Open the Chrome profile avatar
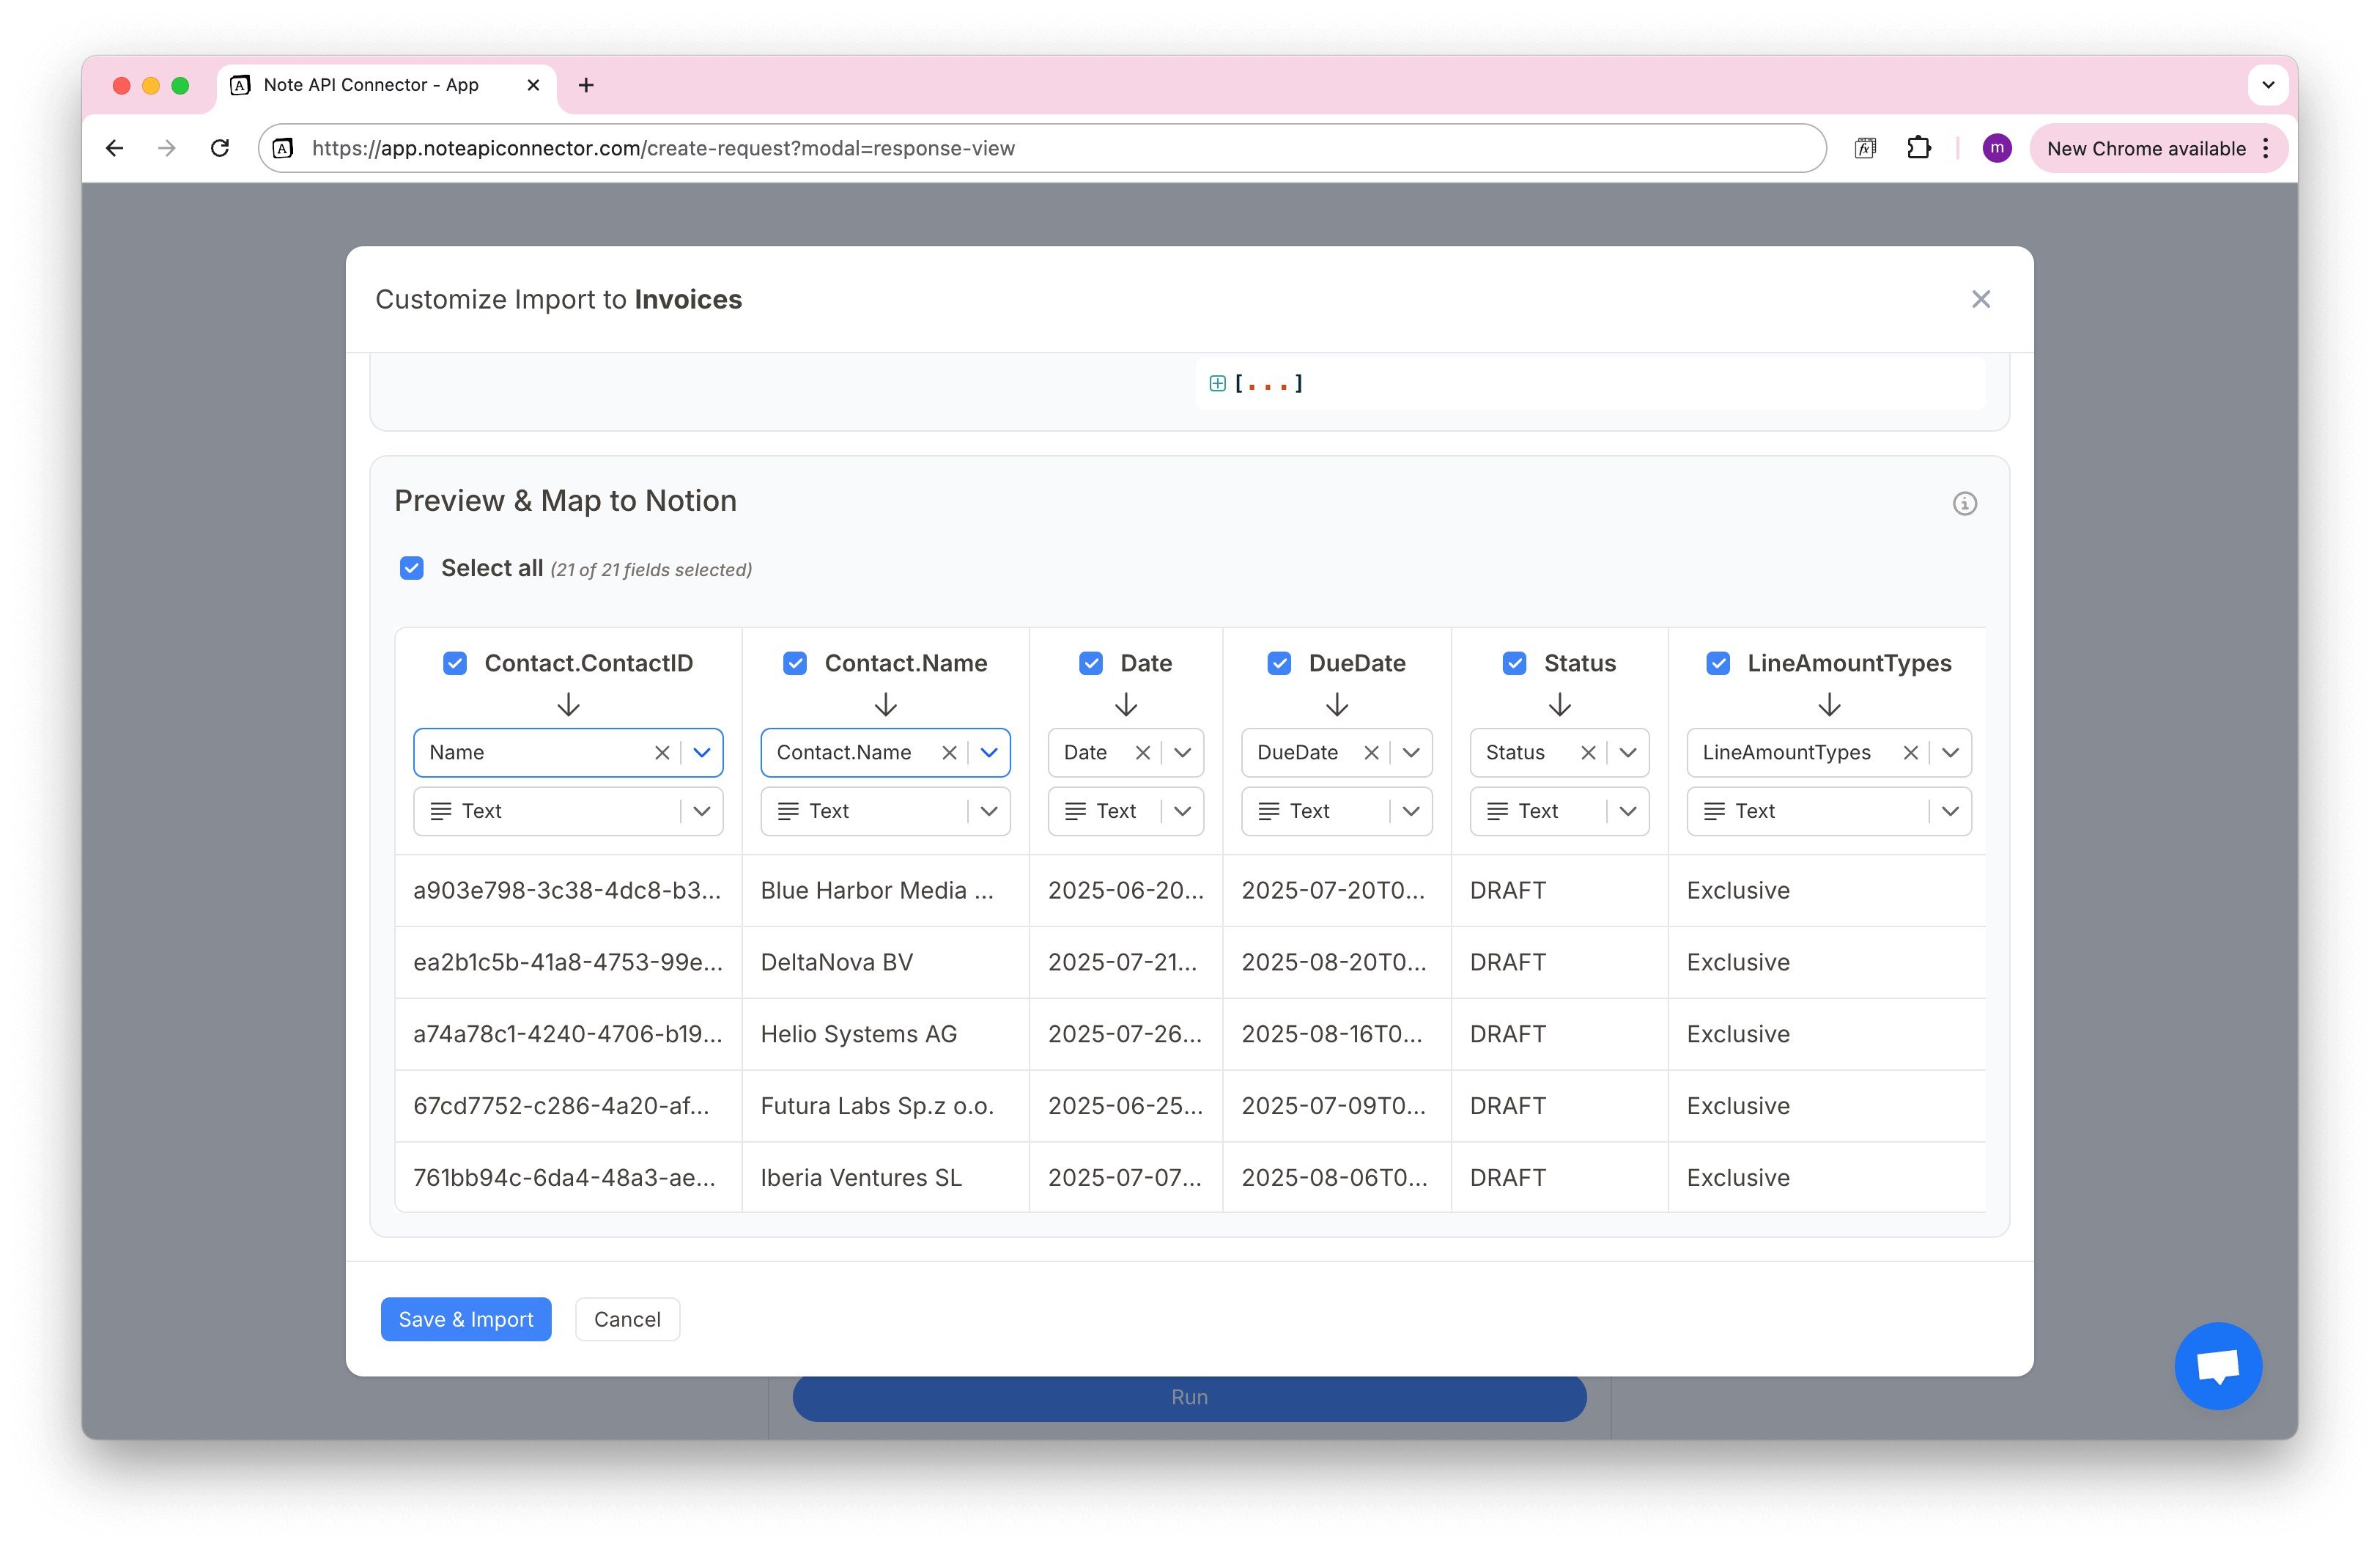The image size is (2380, 1548). [x=1996, y=148]
